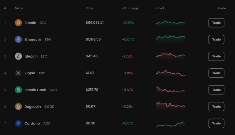Sort by the Name column header
Image resolution: width=235 pixels, height=135 pixels.
tap(19, 8)
